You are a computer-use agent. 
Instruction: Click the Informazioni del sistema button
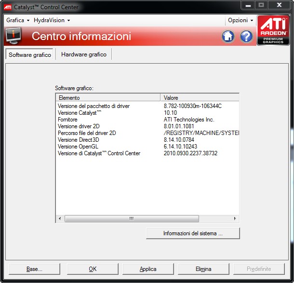click(193, 233)
